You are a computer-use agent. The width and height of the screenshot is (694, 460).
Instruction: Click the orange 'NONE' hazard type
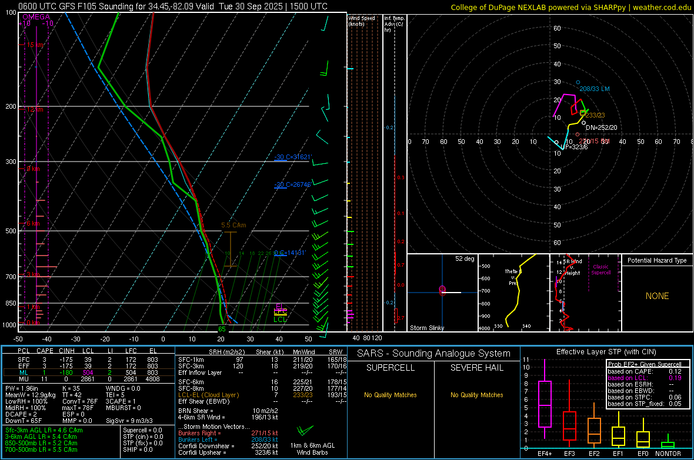coord(657,296)
